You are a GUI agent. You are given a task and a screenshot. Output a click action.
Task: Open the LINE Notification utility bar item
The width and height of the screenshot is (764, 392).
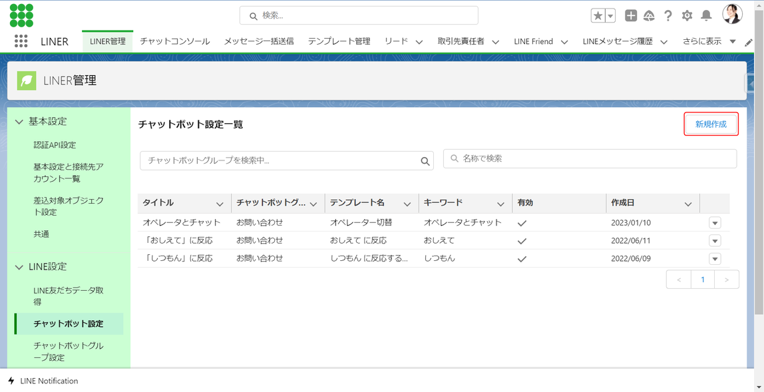click(x=43, y=381)
